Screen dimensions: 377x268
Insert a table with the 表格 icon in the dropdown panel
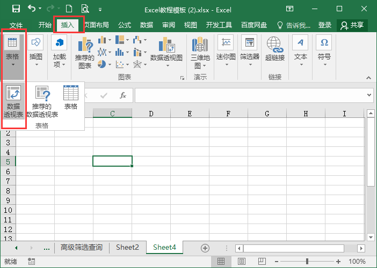point(71,98)
